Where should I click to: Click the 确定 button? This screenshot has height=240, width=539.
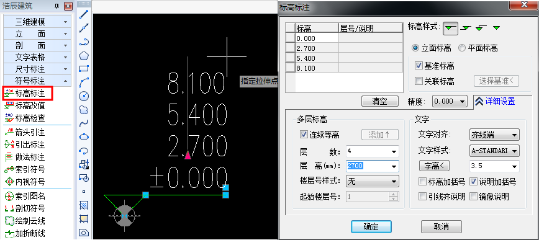tap(371, 226)
